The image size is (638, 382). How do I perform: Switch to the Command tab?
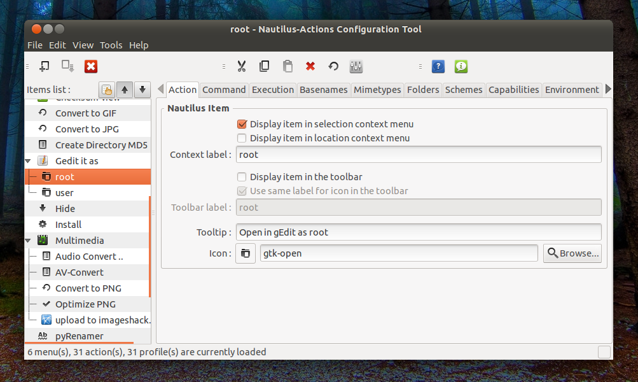[224, 89]
